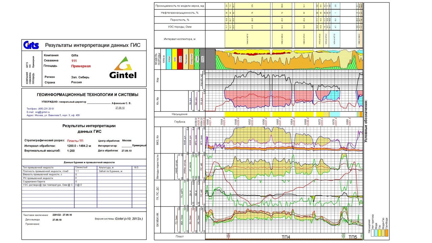Select the cyan КпКап lithology swatch
This screenshot has width=432, height=243.
[169, 59]
